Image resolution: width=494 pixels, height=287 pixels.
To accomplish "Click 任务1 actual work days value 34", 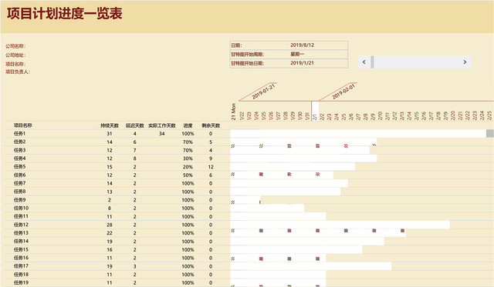I will (161, 133).
